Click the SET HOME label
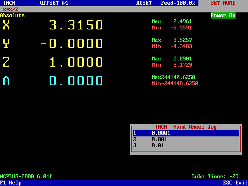The image size is (248, 186). pos(223,3)
